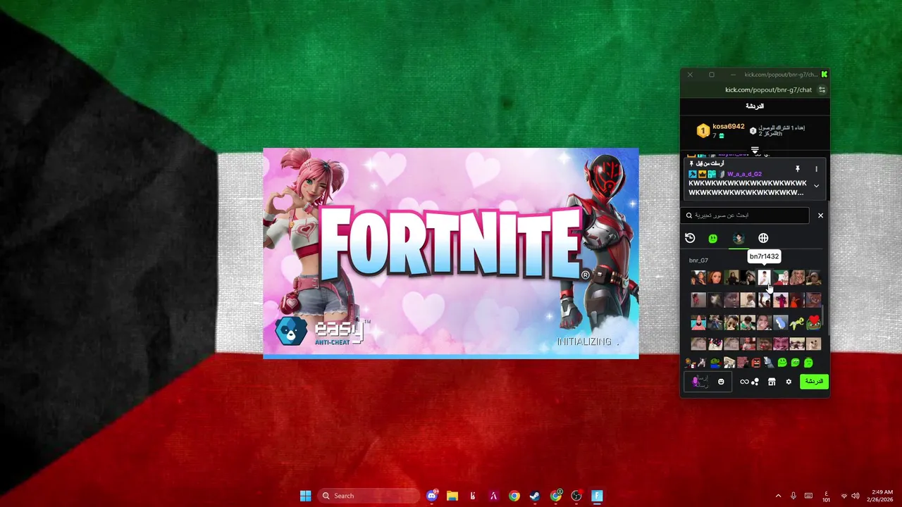
Task: Open Steam from the taskbar
Action: tap(535, 496)
